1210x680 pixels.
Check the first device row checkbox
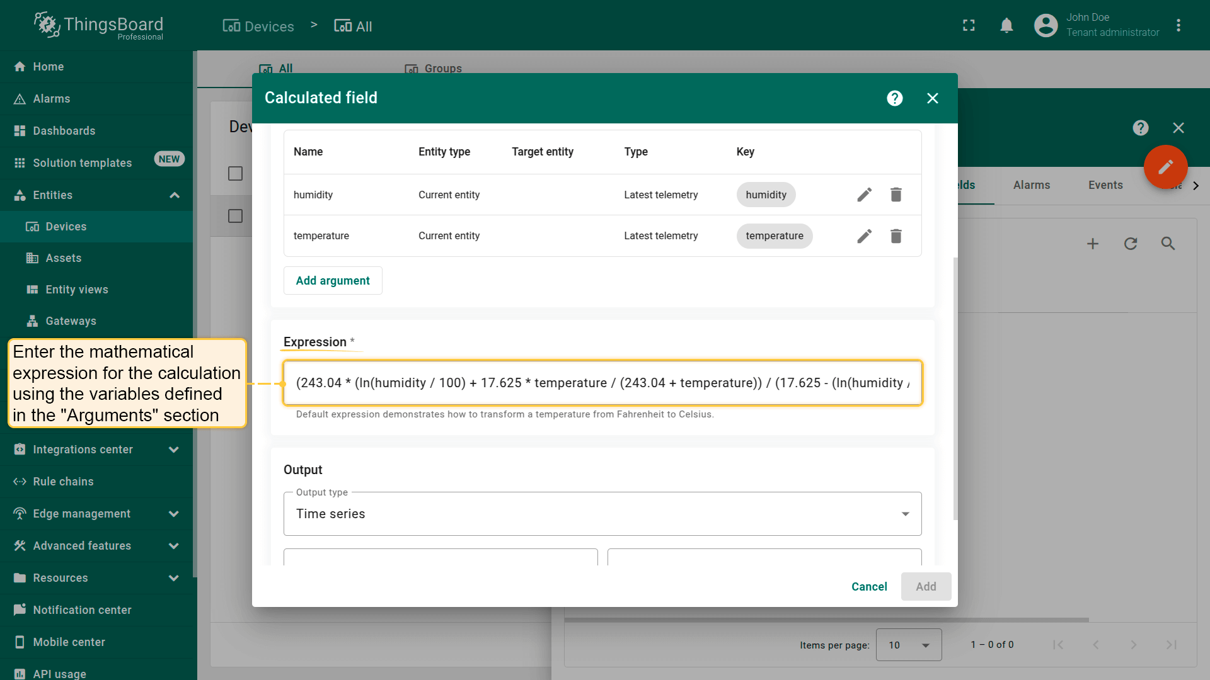coord(235,174)
